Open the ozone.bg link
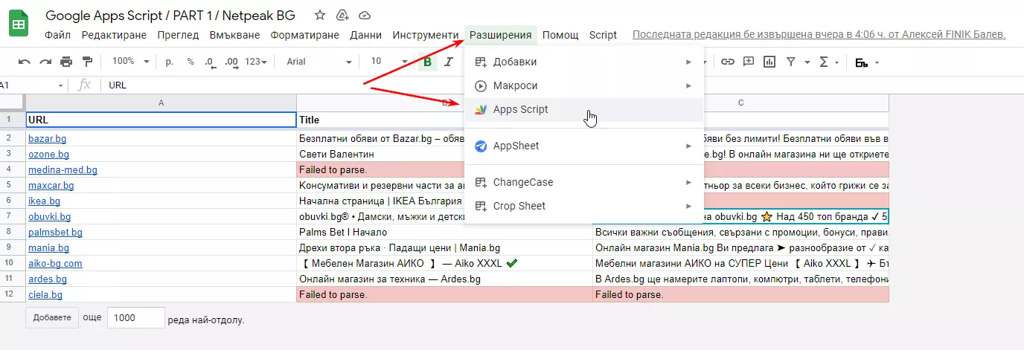1024x350 pixels. tap(48, 154)
